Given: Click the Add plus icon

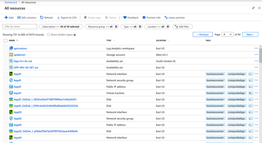Looking at the screenshot, I should [x=6, y=18].
